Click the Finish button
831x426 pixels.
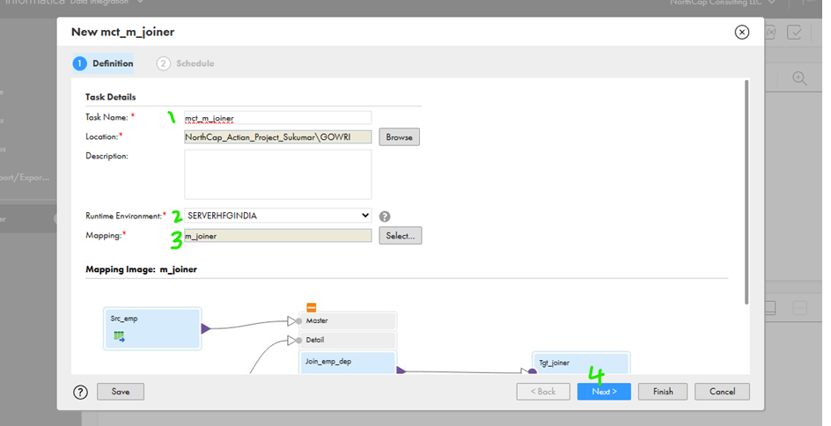click(662, 392)
